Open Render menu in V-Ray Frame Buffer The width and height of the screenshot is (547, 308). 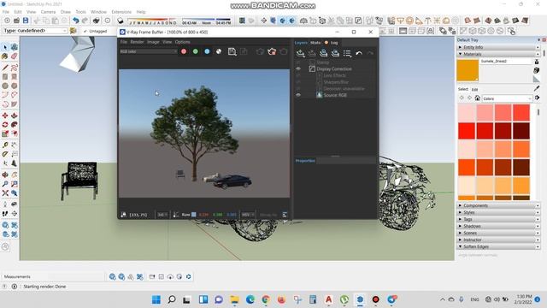pyautogui.click(x=137, y=42)
